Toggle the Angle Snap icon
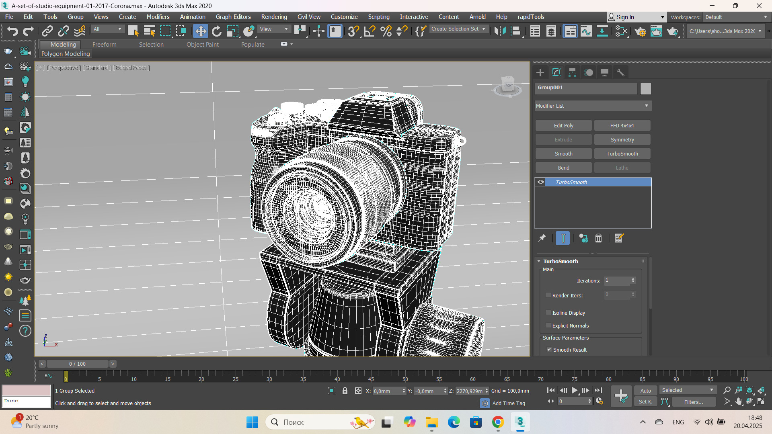 pos(370,31)
